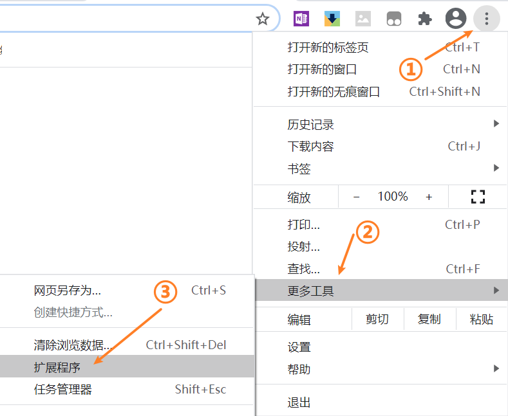The width and height of the screenshot is (508, 416).
Task: Open the OneNote Web Clipper extension
Action: (301, 19)
